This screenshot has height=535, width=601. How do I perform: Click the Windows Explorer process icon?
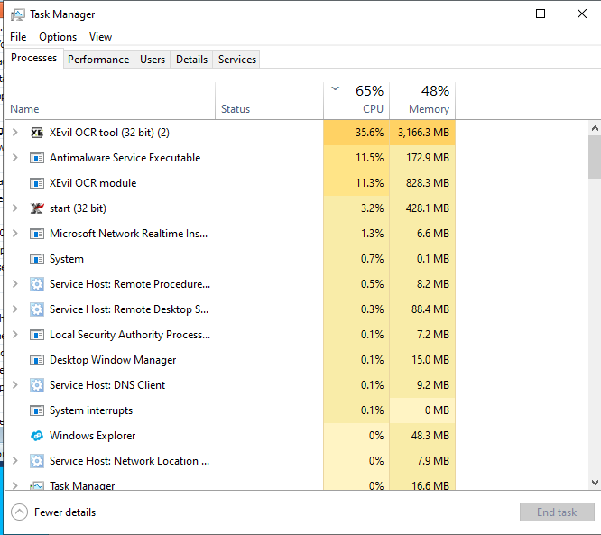click(x=37, y=436)
